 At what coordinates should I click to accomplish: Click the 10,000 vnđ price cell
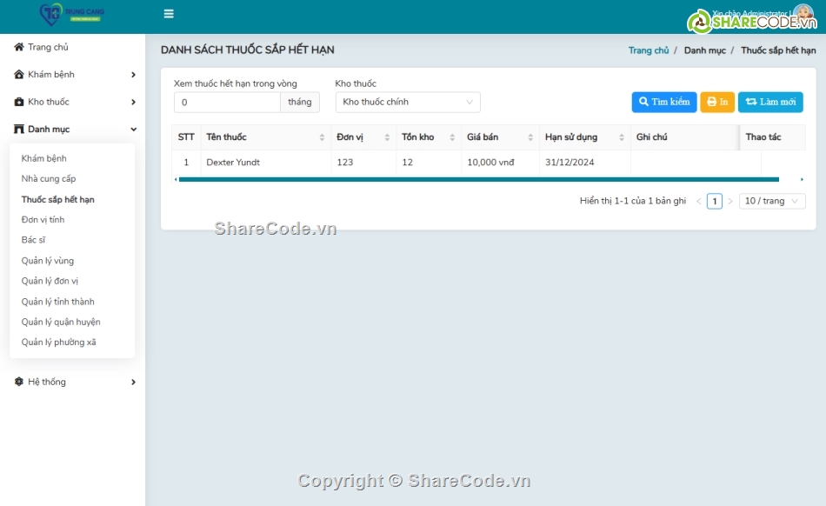coord(500,163)
